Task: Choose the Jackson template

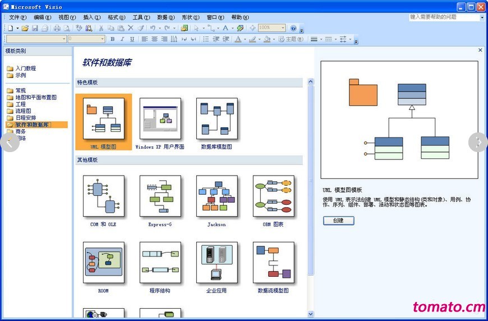Action: (x=217, y=201)
